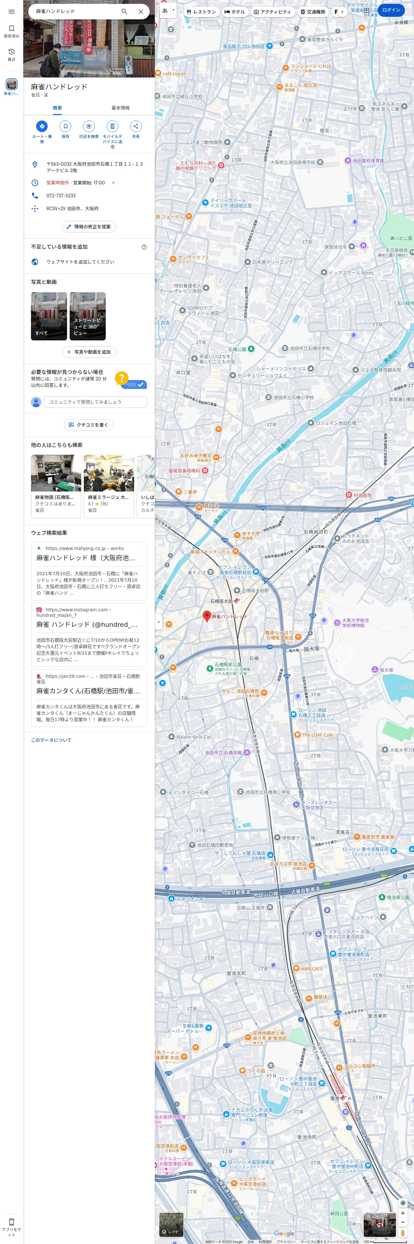Viewport: 414px width, 1244px height.
Task: Click the The LOAF Cafe map marker
Action: pos(297,734)
